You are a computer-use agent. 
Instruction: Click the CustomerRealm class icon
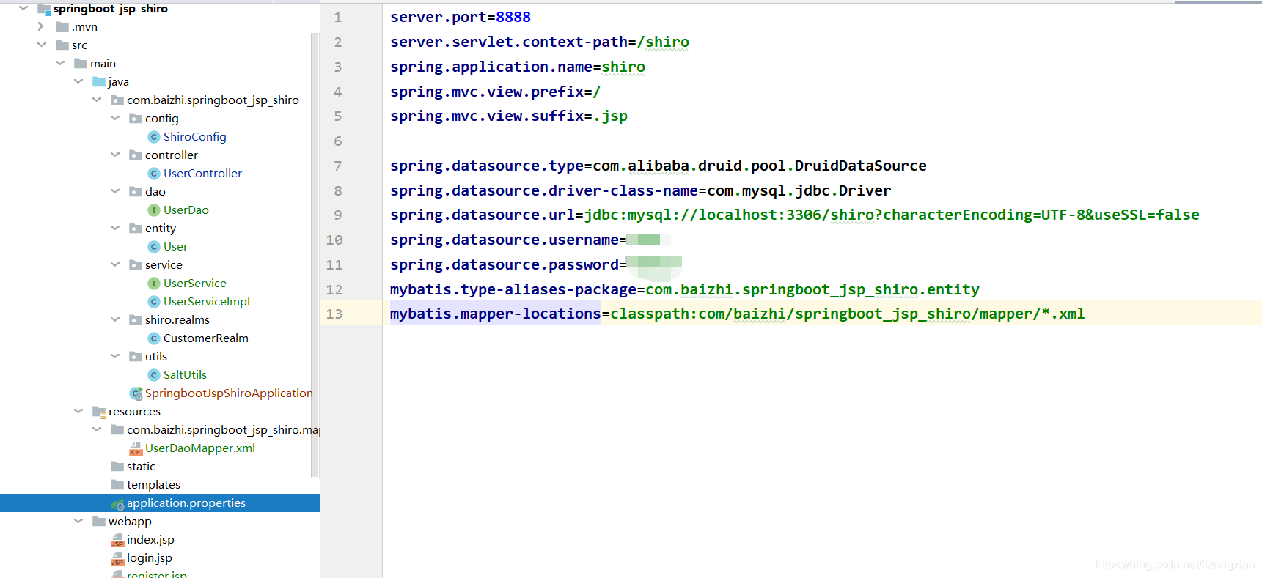pos(154,338)
